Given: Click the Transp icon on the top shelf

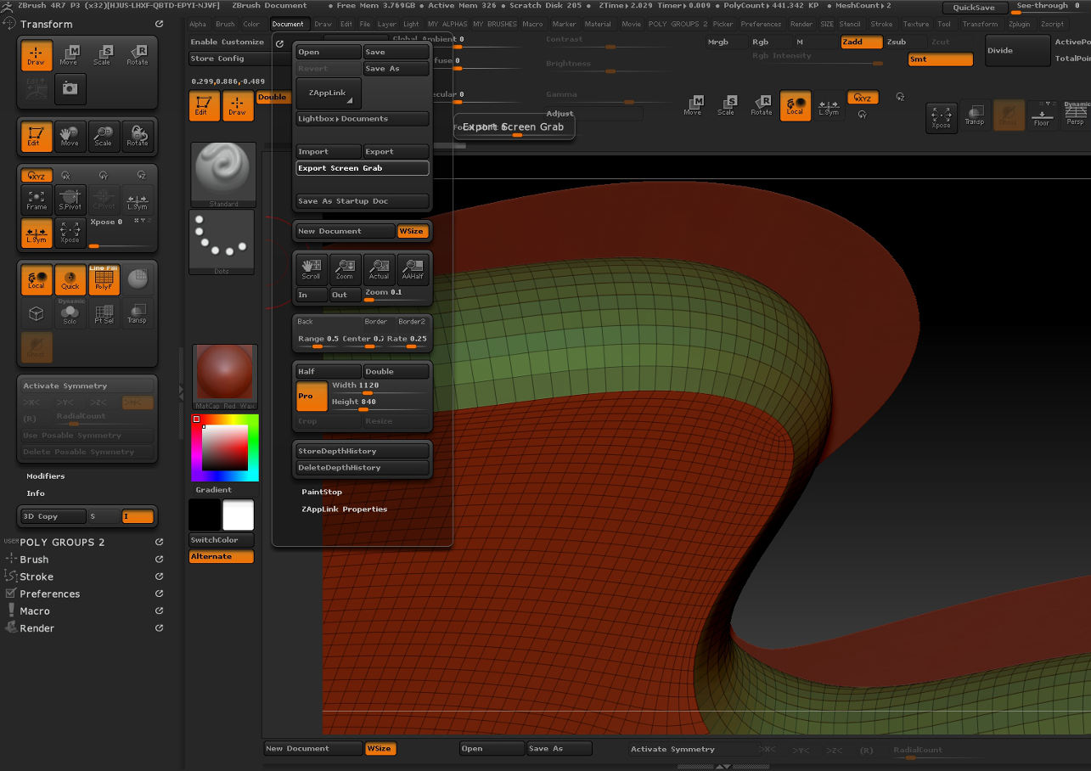Looking at the screenshot, I should pos(975,116).
